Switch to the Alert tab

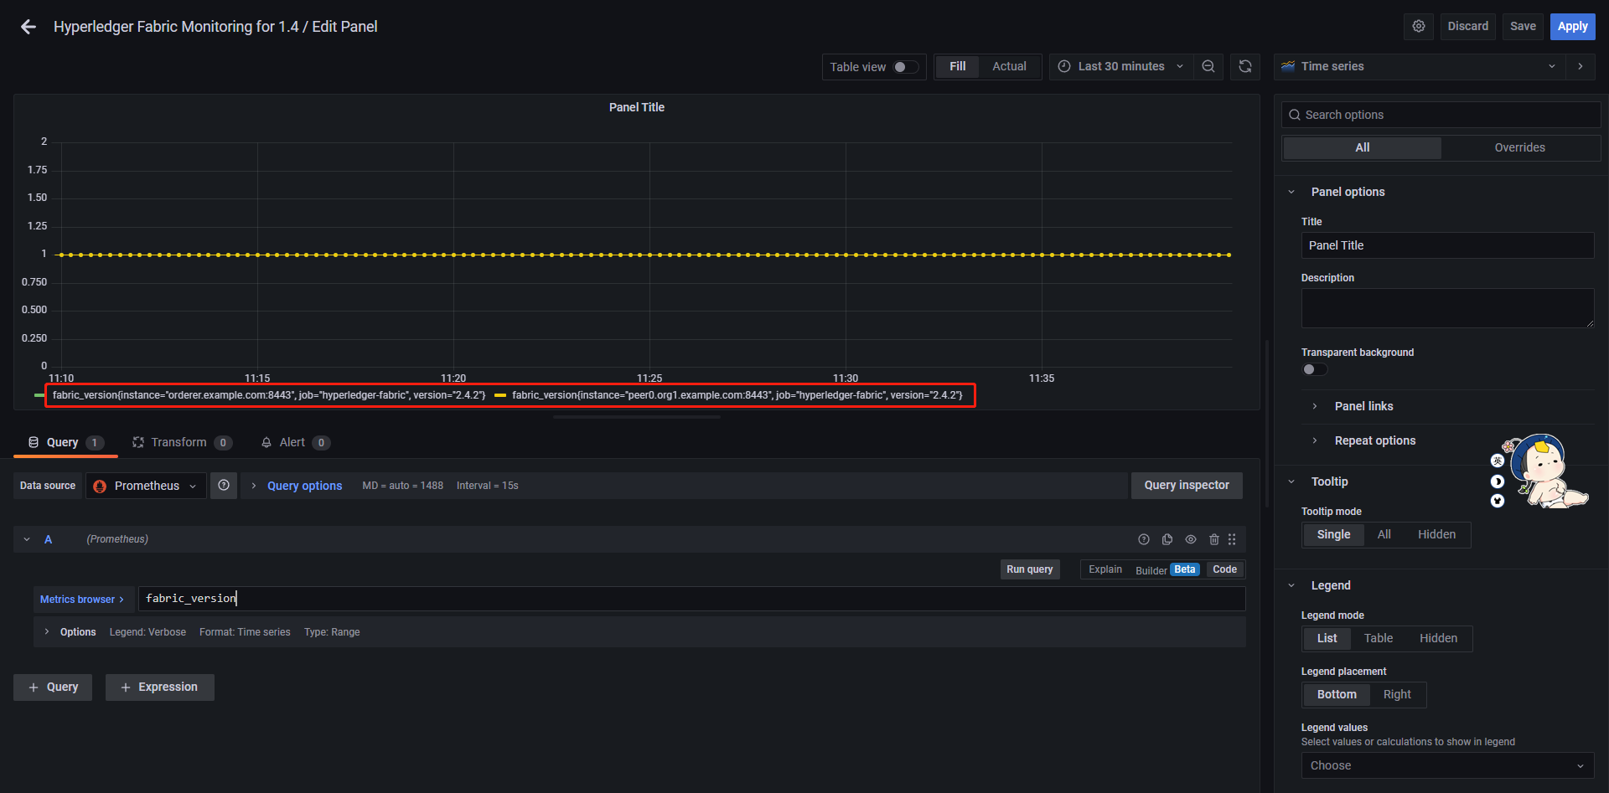pyautogui.click(x=295, y=442)
